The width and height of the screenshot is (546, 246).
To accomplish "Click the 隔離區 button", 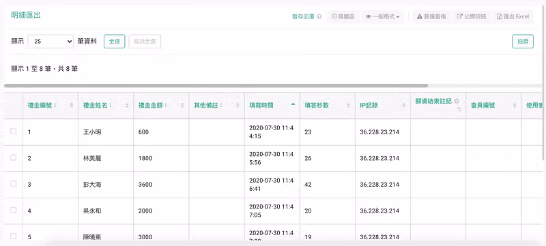I will coord(343,16).
